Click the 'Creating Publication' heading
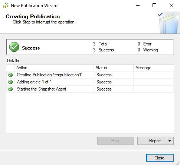The width and height of the screenshot is (180, 165). coord(33,16)
